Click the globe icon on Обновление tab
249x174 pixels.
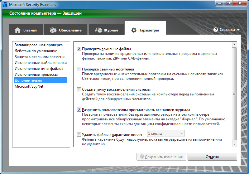pos(53,30)
